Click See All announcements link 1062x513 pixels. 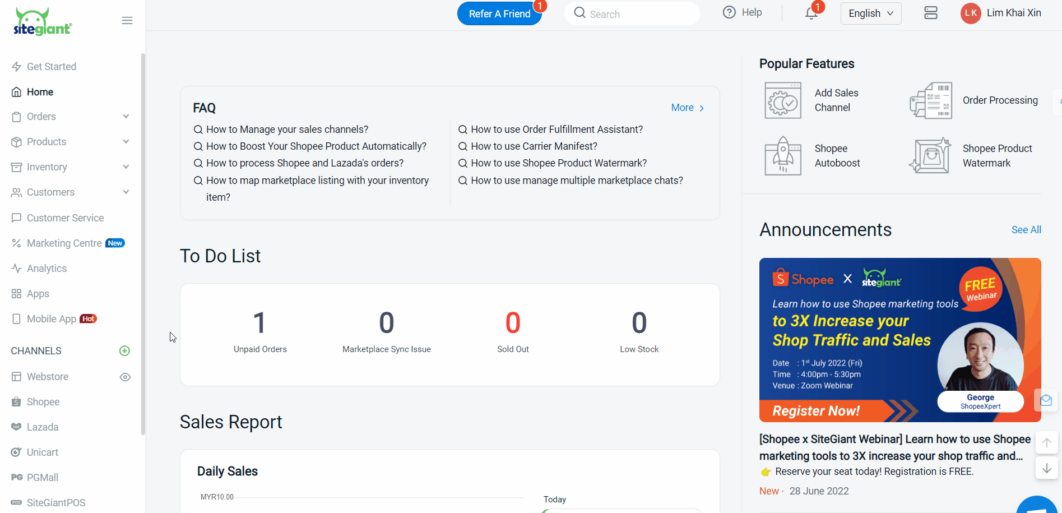(x=1026, y=230)
